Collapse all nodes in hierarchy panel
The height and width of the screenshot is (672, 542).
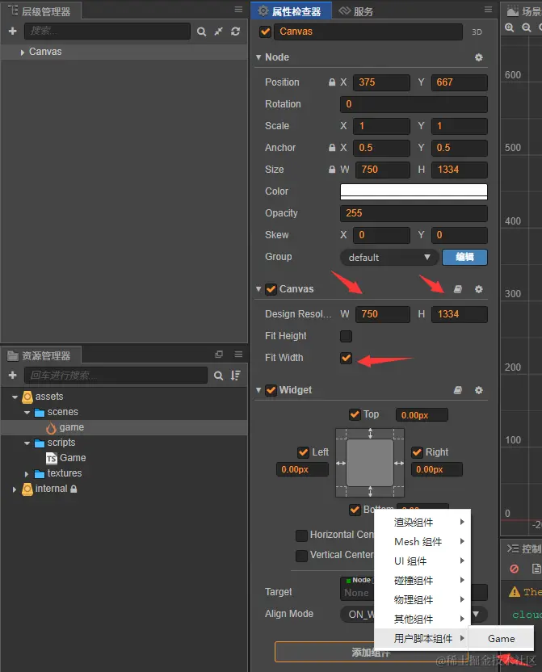pyautogui.click(x=219, y=31)
